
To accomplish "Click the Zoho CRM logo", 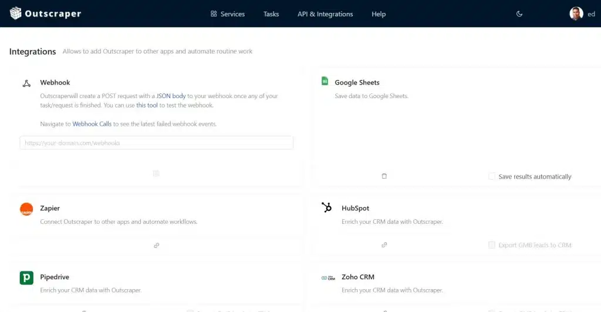I will click(x=328, y=278).
